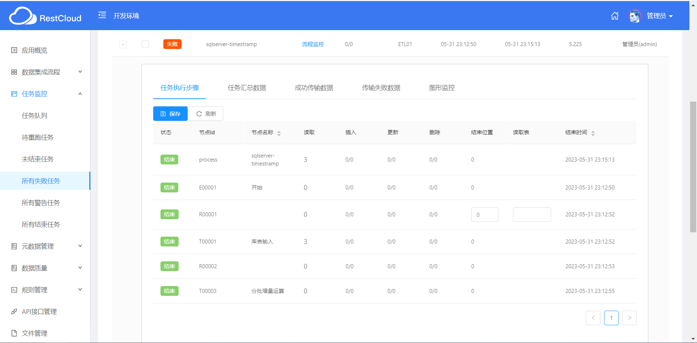Viewport: 697px width, 343px height.
Task: Click the 文件管理 file icon
Action: (14, 333)
